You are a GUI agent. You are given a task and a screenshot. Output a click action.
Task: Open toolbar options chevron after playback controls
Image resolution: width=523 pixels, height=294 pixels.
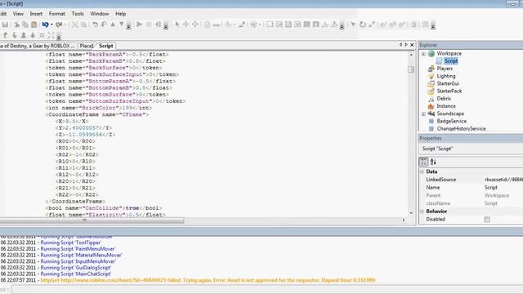click(166, 27)
